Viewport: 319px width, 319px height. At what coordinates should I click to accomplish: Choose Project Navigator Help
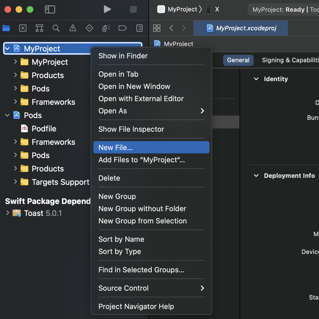pyautogui.click(x=151, y=306)
